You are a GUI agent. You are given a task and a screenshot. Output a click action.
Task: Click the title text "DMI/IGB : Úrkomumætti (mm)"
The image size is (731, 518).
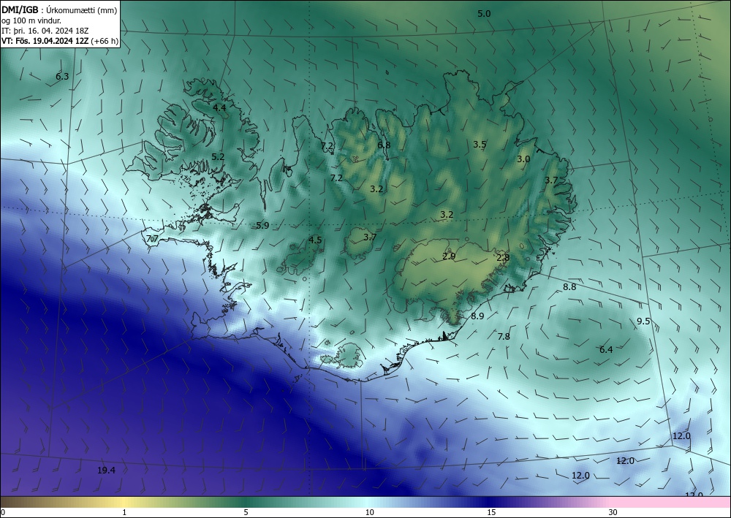click(x=59, y=9)
